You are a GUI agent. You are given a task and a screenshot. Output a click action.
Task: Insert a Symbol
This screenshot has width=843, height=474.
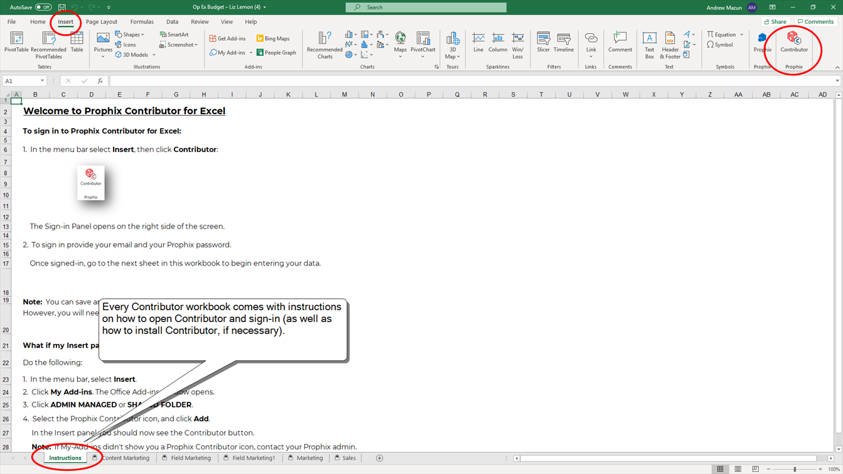pyautogui.click(x=720, y=45)
